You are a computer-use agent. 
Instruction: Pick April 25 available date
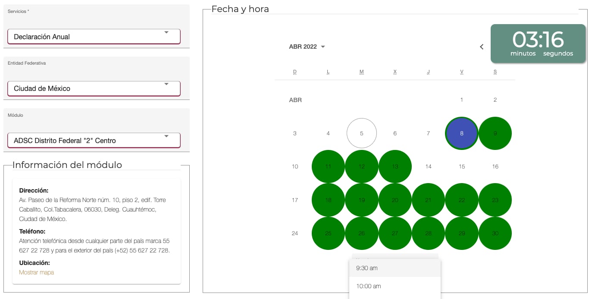pos(328,234)
